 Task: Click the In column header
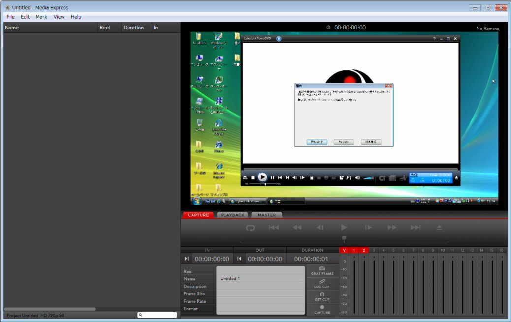166,28
